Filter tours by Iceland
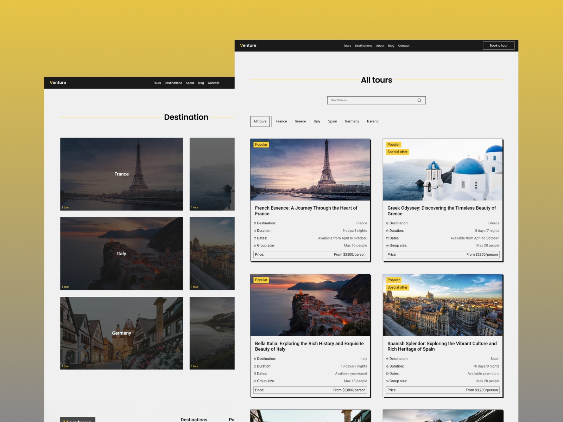Screen dimensions: 563x422 coord(373,121)
